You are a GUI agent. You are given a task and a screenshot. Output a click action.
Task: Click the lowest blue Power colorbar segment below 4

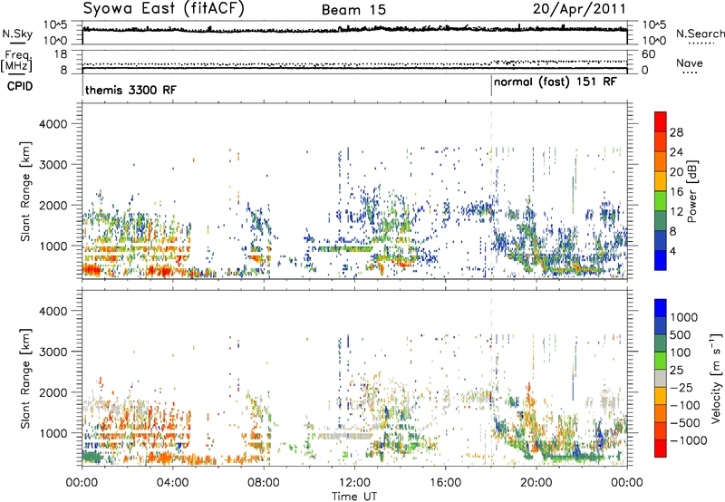point(661,261)
